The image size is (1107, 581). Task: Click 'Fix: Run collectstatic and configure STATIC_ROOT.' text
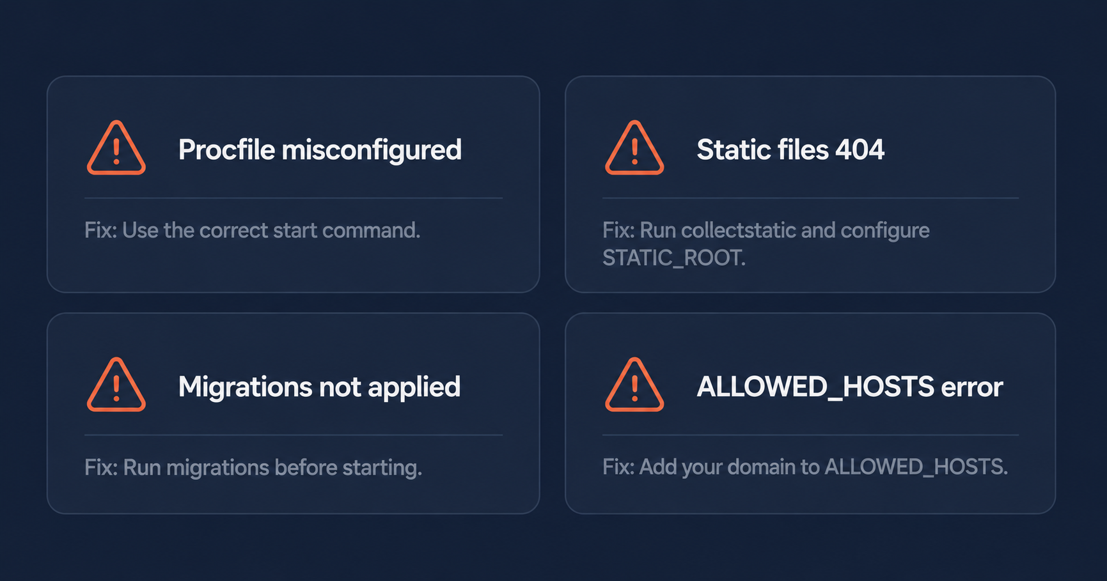pyautogui.click(x=766, y=244)
